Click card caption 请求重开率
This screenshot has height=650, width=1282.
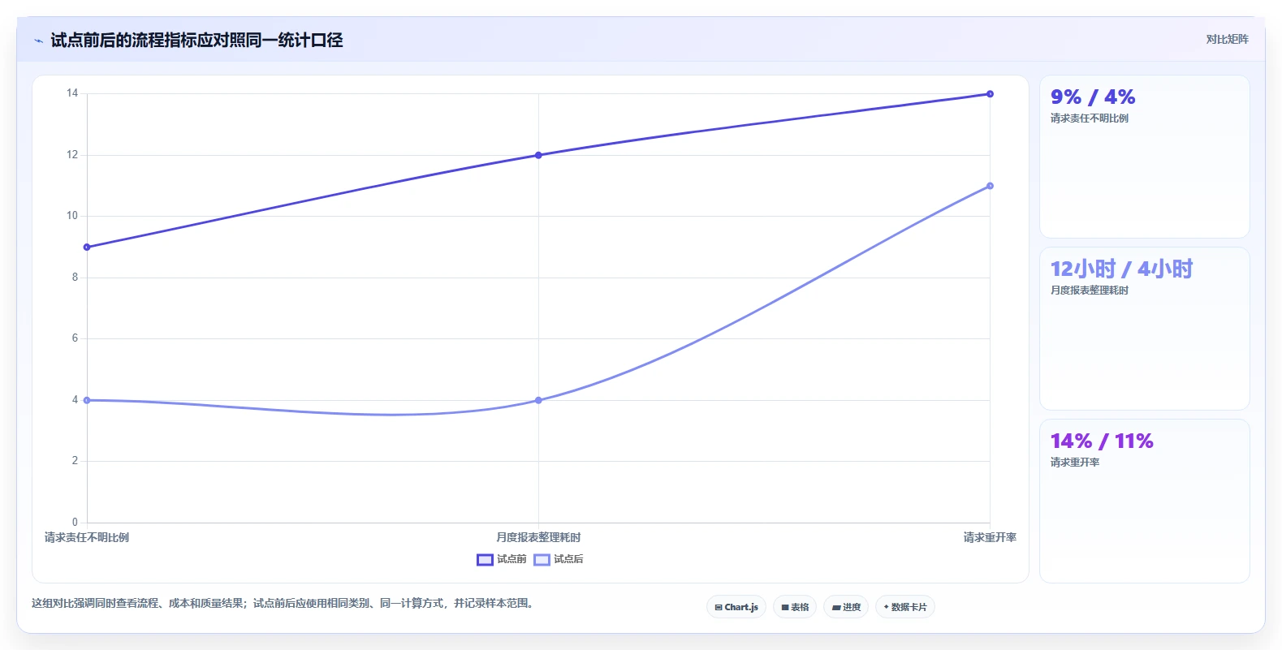coord(1075,463)
